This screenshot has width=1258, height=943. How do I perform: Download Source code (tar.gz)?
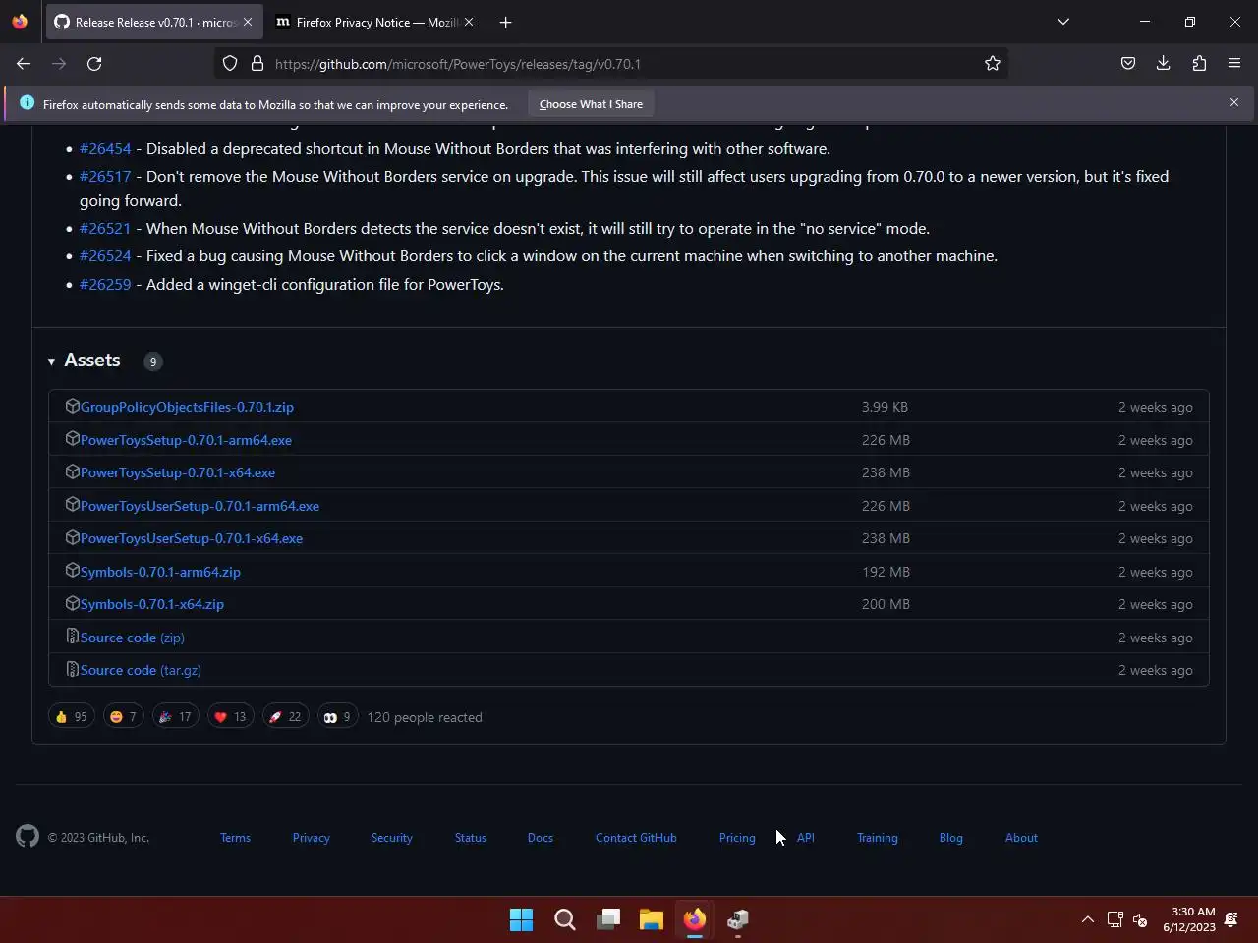(141, 670)
